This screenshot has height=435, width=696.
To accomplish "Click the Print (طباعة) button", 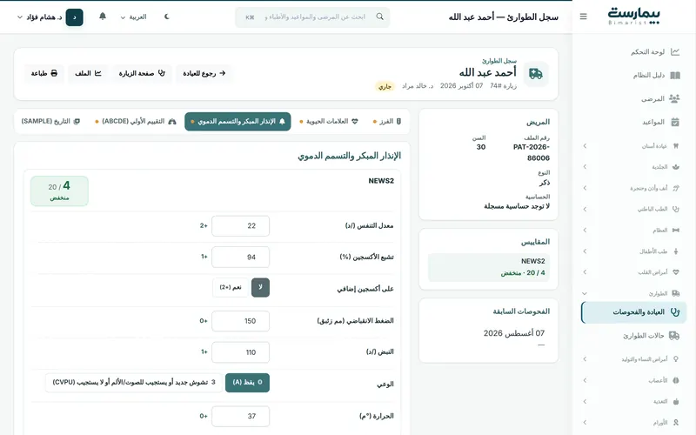I will [44, 73].
